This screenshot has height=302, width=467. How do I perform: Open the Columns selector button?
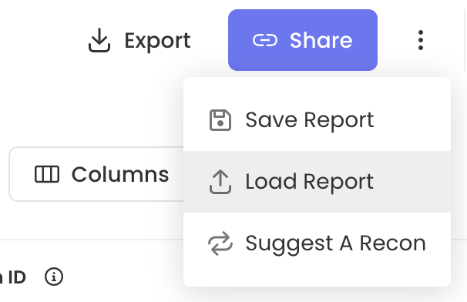[96, 174]
